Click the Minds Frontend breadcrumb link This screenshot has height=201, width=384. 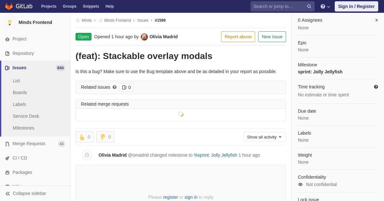pyautogui.click(x=117, y=20)
